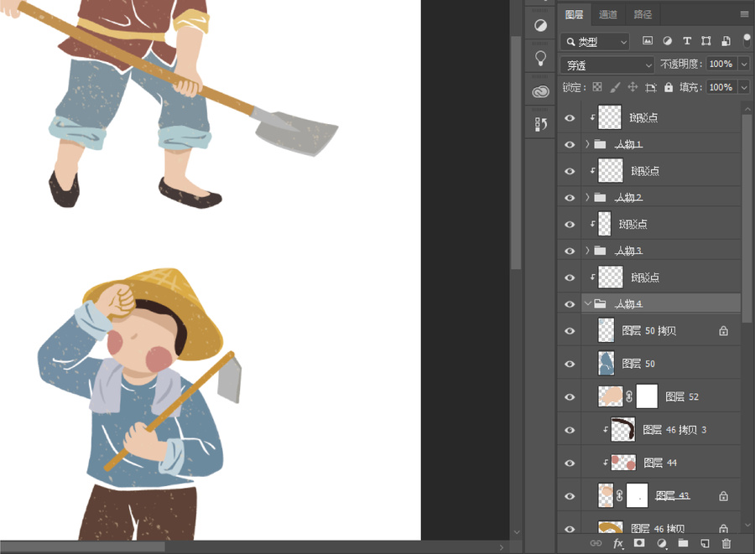Open the 类型 filter type dropdown
The image size is (755, 554).
click(595, 42)
